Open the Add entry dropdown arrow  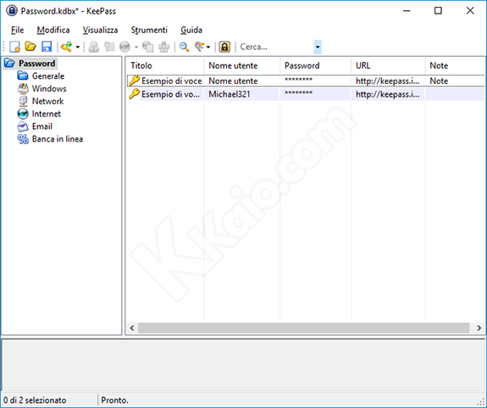pos(78,48)
